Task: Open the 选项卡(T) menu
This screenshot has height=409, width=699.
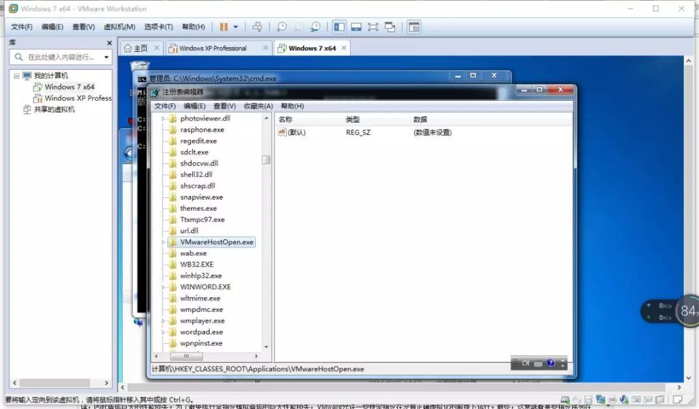Action: pyautogui.click(x=159, y=26)
